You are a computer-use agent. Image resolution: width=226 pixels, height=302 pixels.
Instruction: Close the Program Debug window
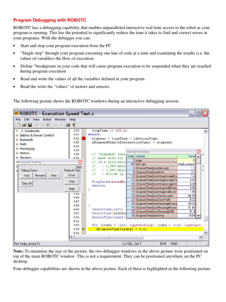coord(80,162)
